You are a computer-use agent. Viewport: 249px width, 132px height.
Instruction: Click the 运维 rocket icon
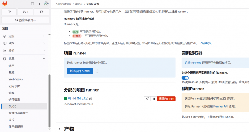click(x=5, y=36)
